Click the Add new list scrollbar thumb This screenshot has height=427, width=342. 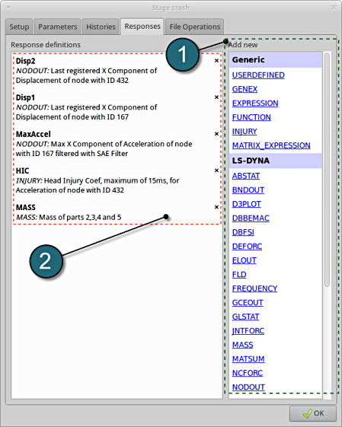tap(327, 170)
